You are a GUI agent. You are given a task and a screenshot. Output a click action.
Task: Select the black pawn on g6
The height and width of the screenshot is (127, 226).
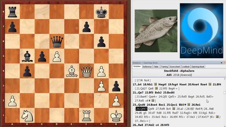(101, 42)
